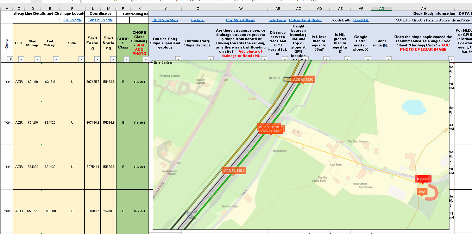The width and height of the screenshot is (472, 234).
Task: Select the Coordinates header cell
Action: pos(100,14)
